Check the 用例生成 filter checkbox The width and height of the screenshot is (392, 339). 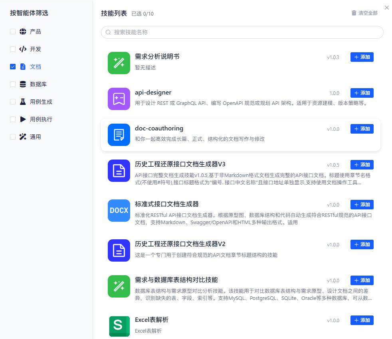coord(13,102)
